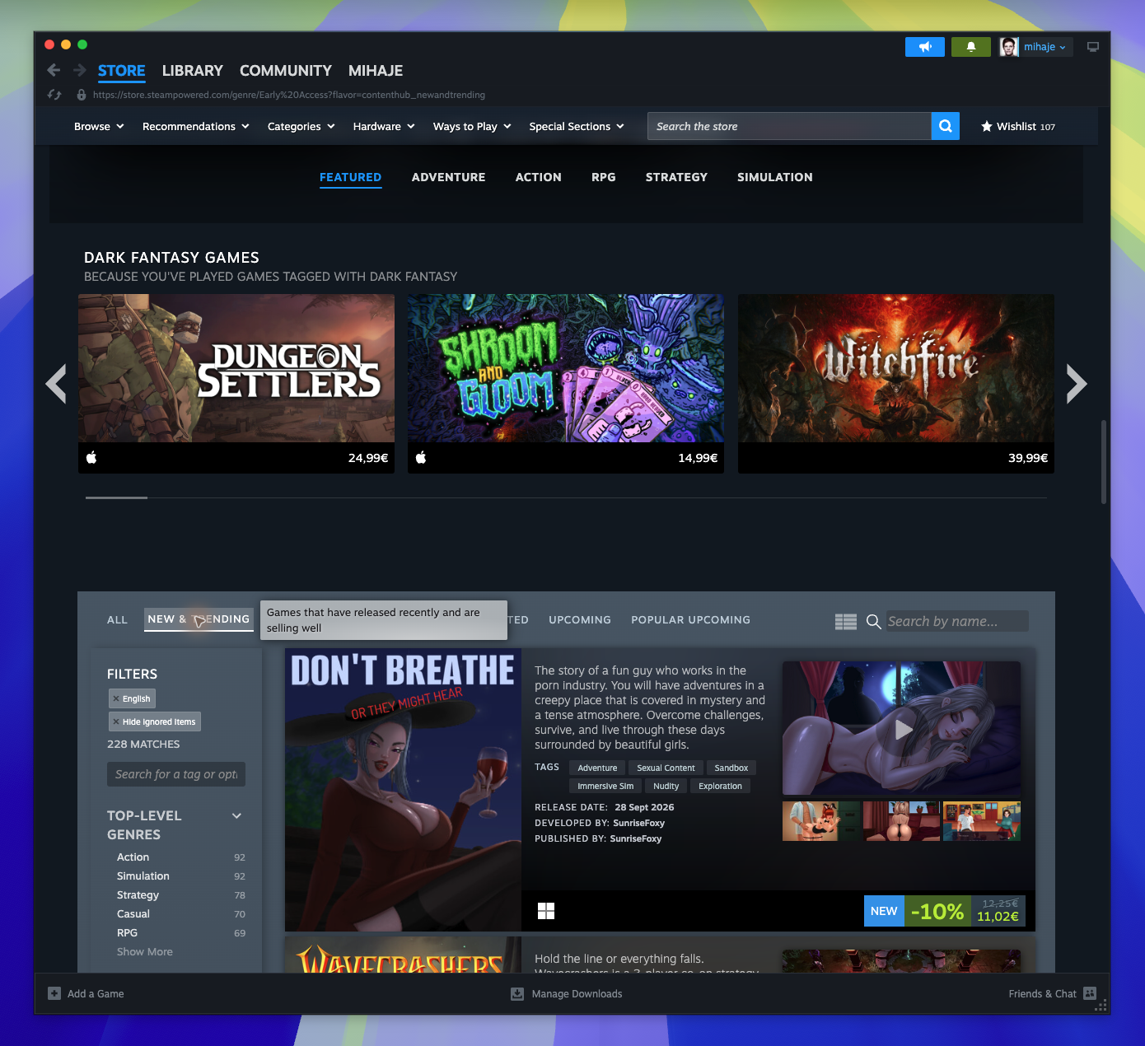Open the Manage Downloads icon

[517, 993]
